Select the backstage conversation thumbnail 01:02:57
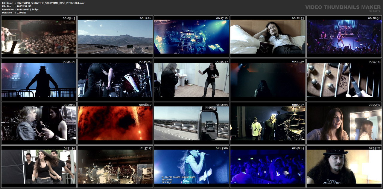 pyautogui.click(x=39, y=123)
